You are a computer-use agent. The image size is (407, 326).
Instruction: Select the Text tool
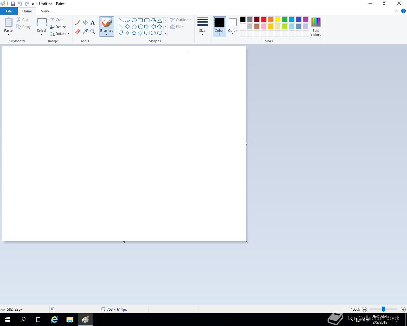tap(93, 23)
